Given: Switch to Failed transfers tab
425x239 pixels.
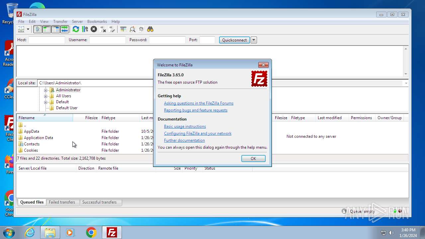Looking at the screenshot, I should pos(62,202).
